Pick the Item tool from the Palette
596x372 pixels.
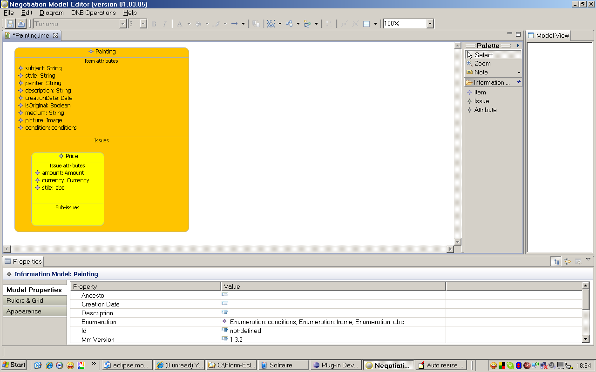480,92
